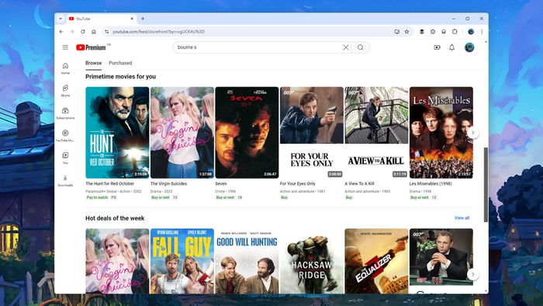The image size is (543, 306).
Task: Open the Fall Guy poster
Action: 182,261
